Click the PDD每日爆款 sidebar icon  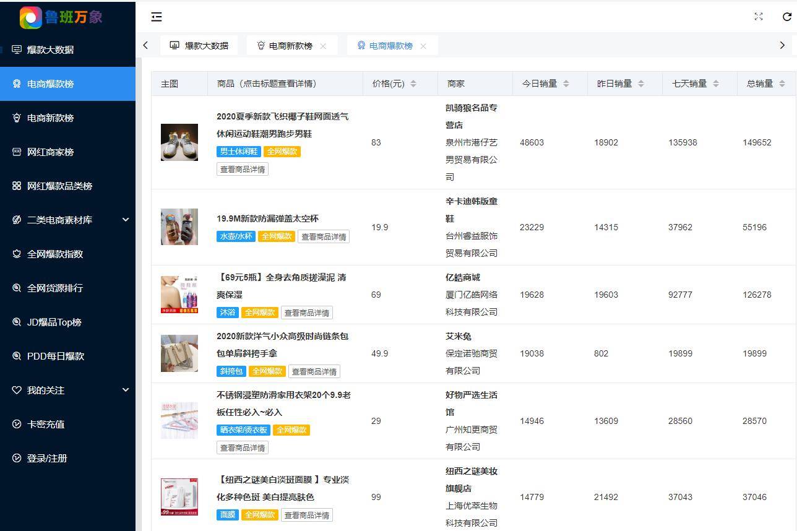tap(17, 356)
